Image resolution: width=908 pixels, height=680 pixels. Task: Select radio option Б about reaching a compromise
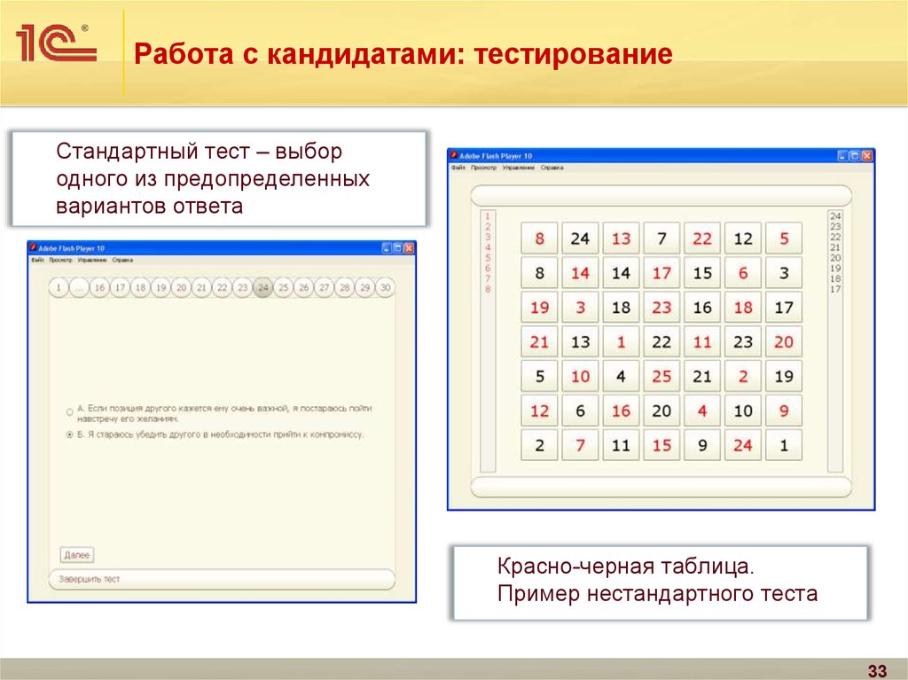tap(70, 435)
